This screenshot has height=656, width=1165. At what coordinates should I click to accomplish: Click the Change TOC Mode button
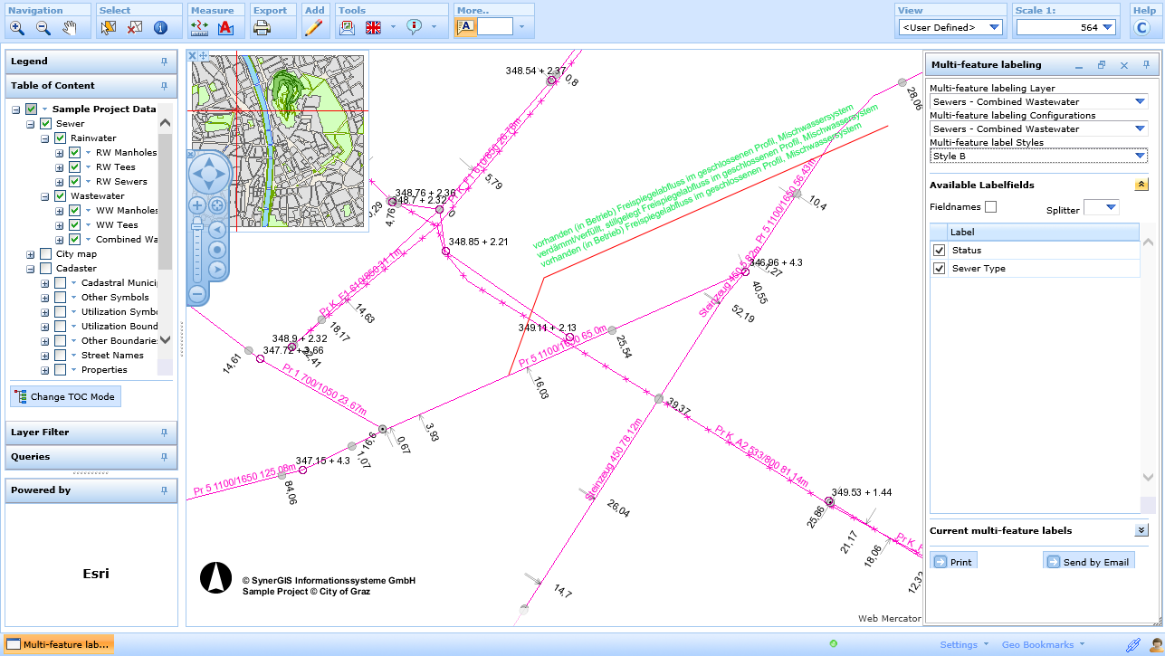[65, 396]
